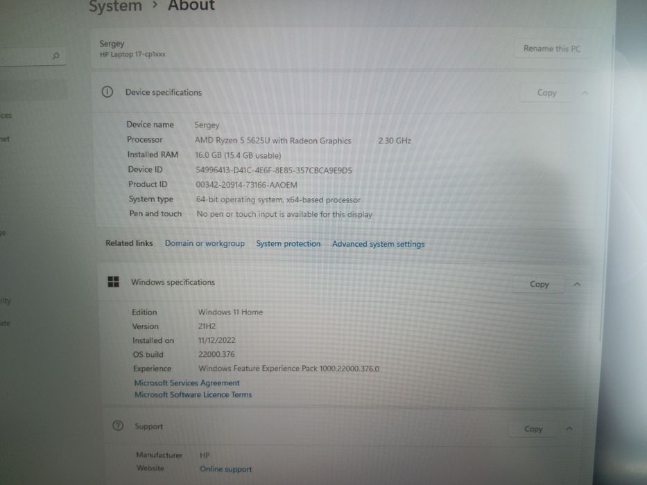Select the Installed RAM value 16.0 GB

pos(238,155)
